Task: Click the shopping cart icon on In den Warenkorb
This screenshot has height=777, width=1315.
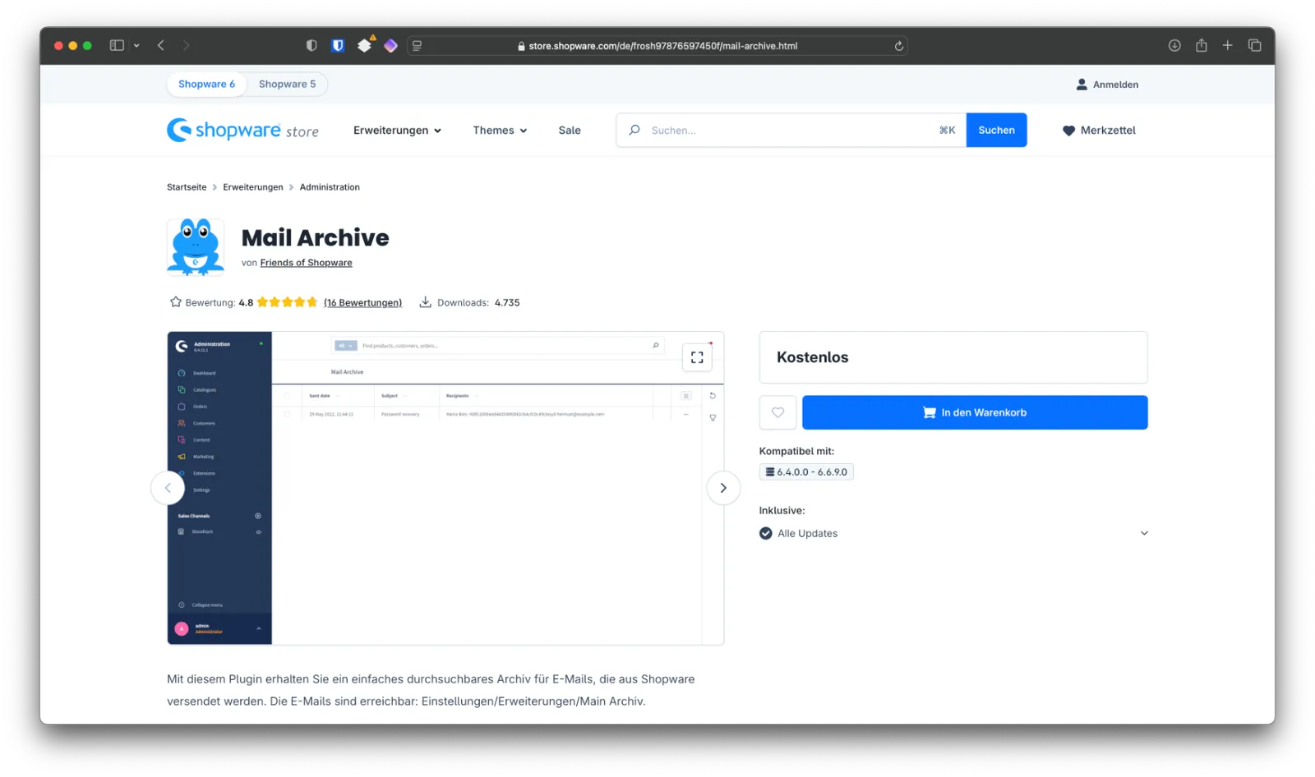Action: [928, 412]
